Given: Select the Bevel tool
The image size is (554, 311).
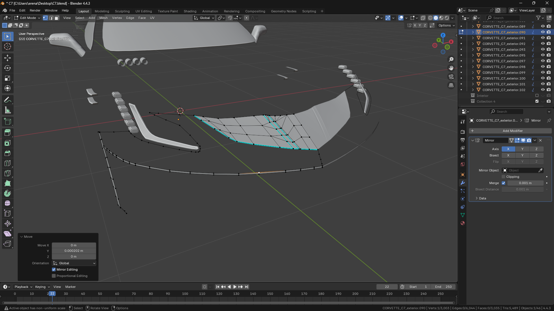Looking at the screenshot, I should click(x=8, y=153).
